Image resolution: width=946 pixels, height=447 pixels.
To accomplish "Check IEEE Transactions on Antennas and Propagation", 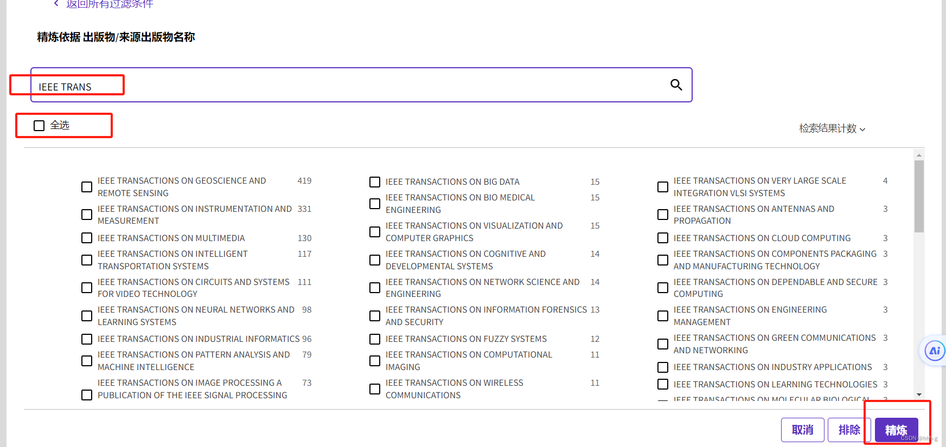I will point(663,215).
